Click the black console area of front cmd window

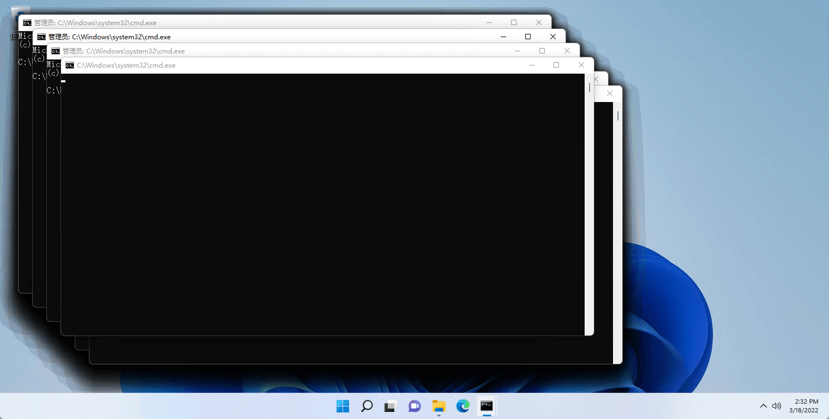click(322, 207)
